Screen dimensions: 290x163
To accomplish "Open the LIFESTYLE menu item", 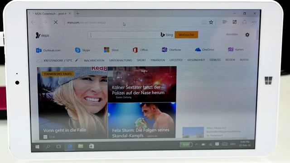I will [x=176, y=60].
